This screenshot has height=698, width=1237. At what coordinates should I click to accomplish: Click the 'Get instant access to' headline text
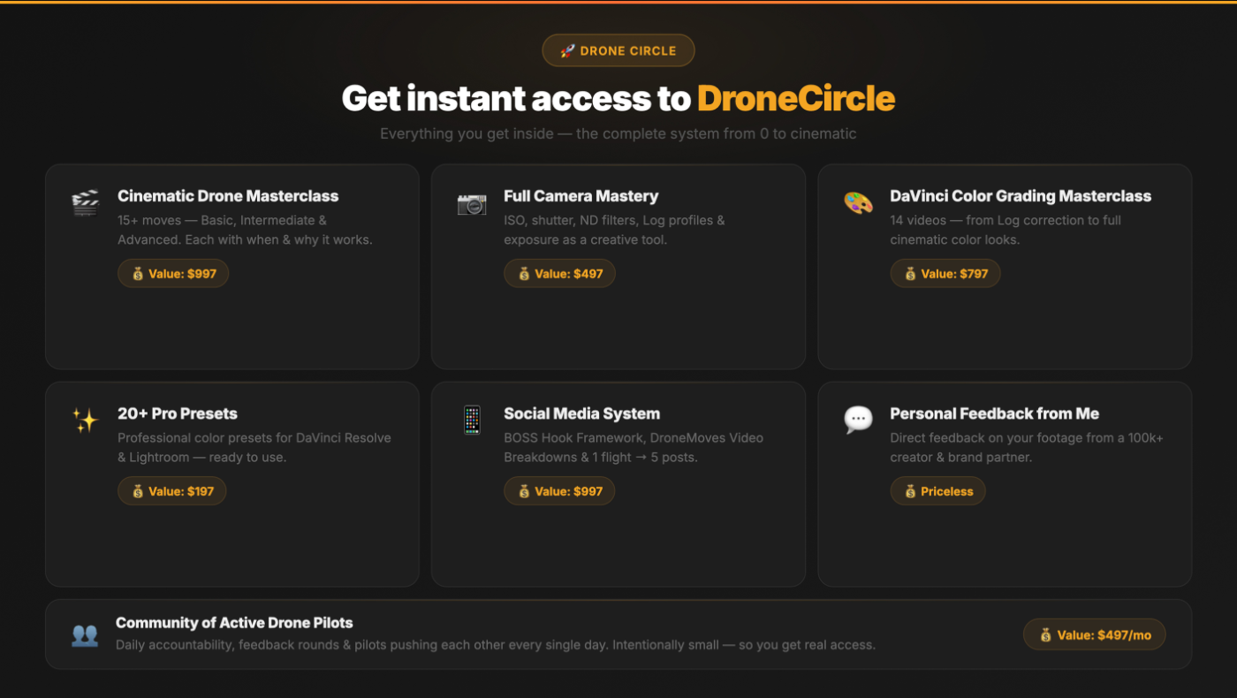pos(516,98)
